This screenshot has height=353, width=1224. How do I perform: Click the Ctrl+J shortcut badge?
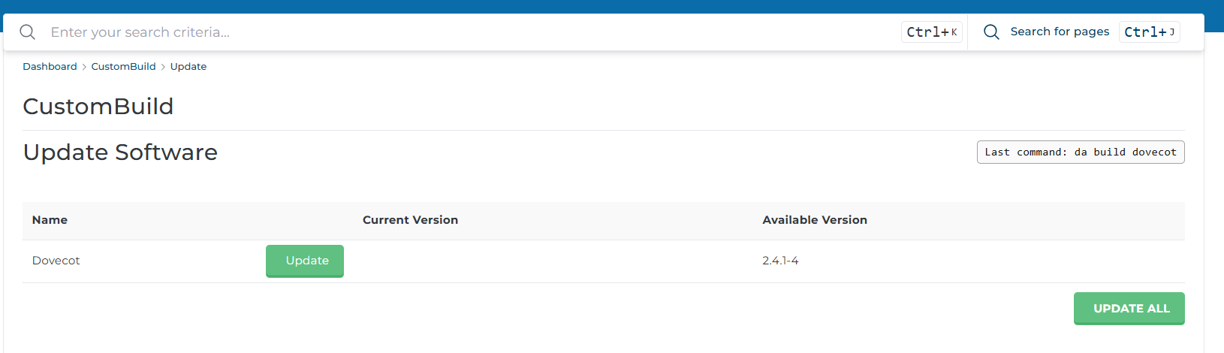pos(1150,32)
